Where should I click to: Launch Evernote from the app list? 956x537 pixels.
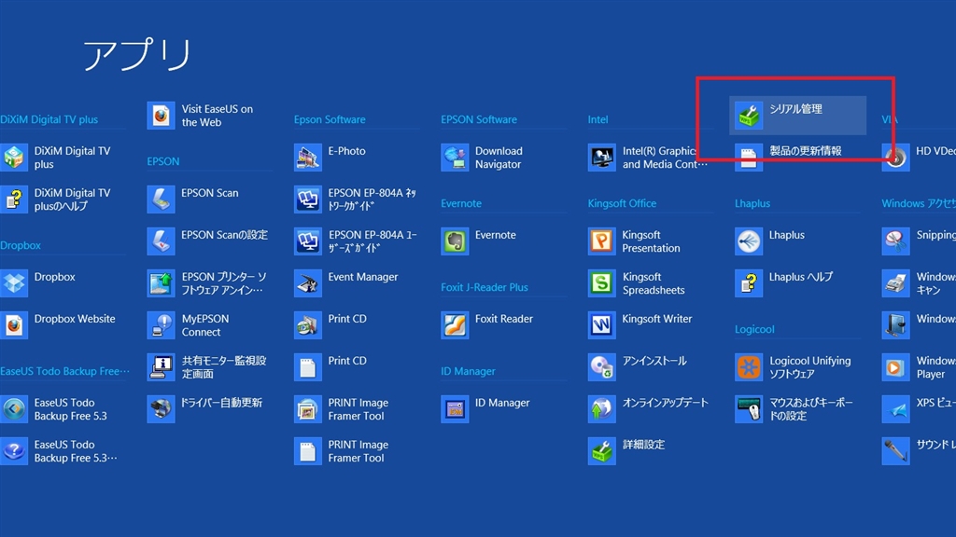click(456, 241)
